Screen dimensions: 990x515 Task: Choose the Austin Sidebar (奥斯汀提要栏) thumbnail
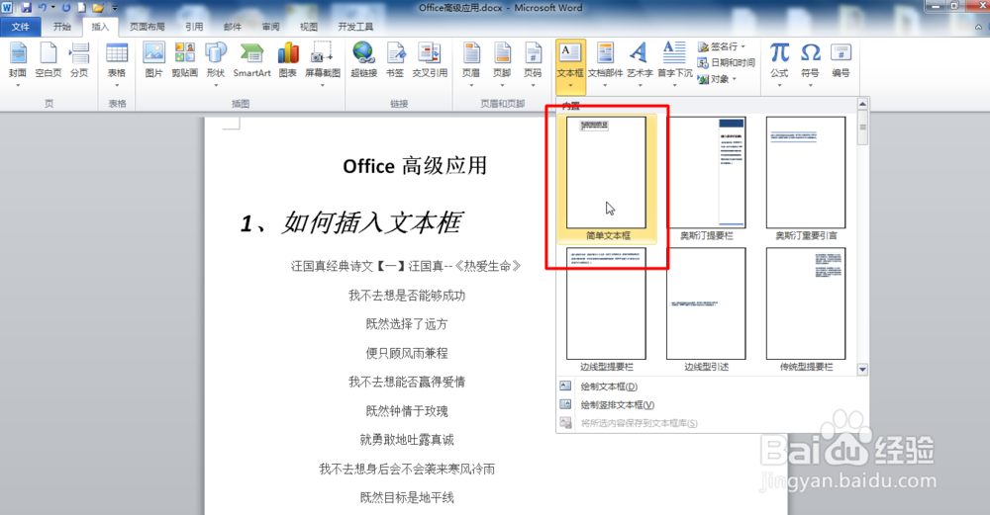(706, 178)
